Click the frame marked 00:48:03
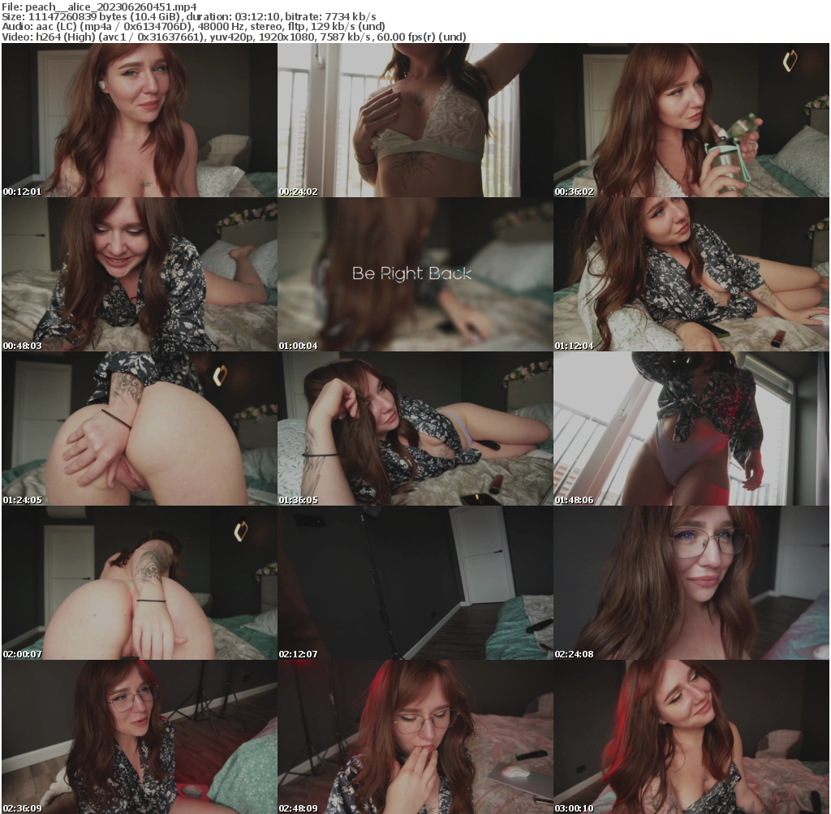This screenshot has height=814, width=831. 139,274
